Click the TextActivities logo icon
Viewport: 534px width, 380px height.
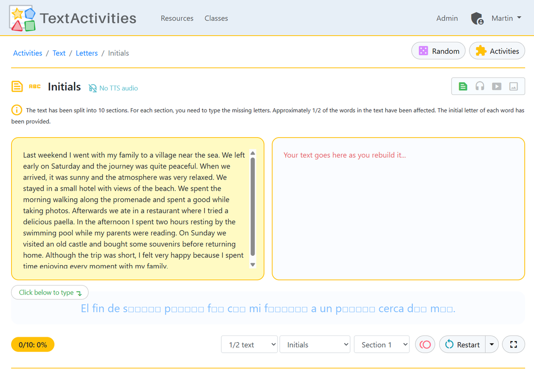click(22, 18)
